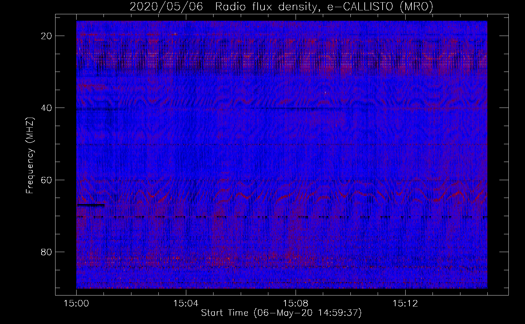Click the 20 frequency tick label

[x=47, y=36]
